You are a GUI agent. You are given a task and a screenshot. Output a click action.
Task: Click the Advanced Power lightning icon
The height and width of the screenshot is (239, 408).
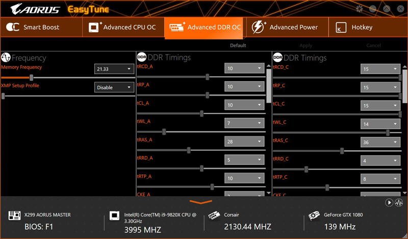click(258, 27)
